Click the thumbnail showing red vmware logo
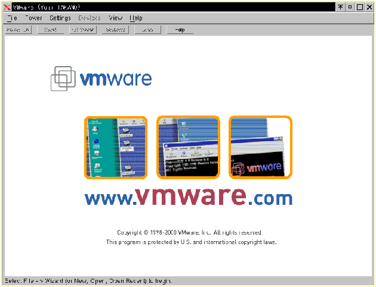Image resolution: width=376 pixels, height=287 pixels. pyautogui.click(x=260, y=148)
